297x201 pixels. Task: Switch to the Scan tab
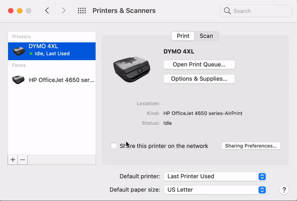point(206,36)
